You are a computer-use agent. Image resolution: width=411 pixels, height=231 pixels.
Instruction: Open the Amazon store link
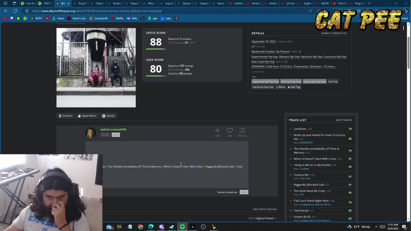tap(66, 116)
